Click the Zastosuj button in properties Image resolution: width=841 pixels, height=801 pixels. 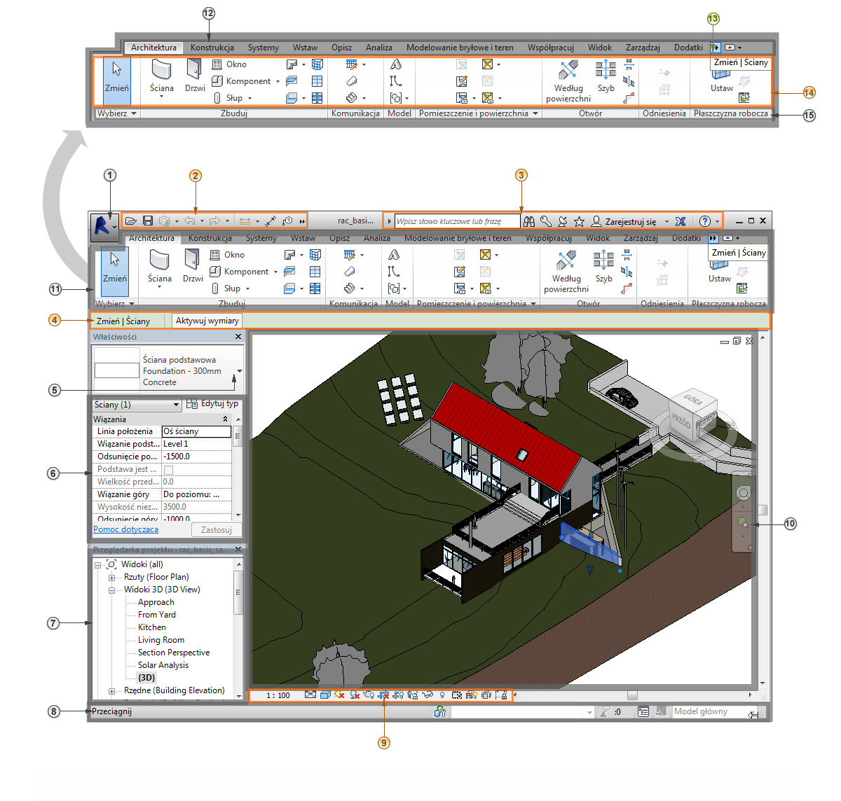pyautogui.click(x=217, y=530)
